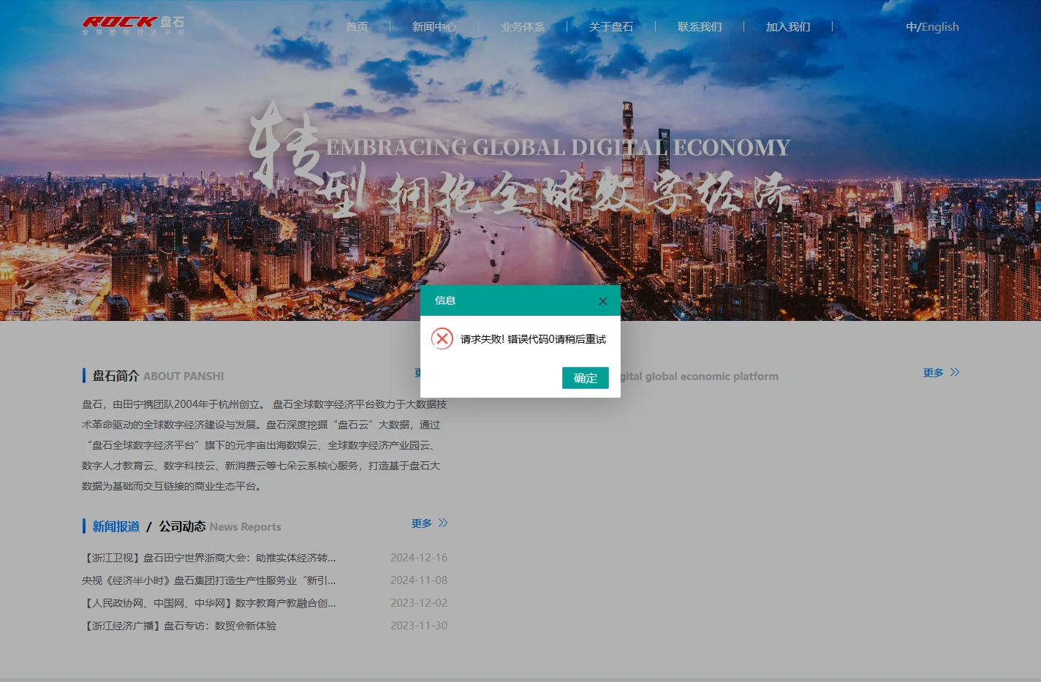This screenshot has width=1041, height=682.
Task: Switch language via 中/English
Action: point(932,27)
